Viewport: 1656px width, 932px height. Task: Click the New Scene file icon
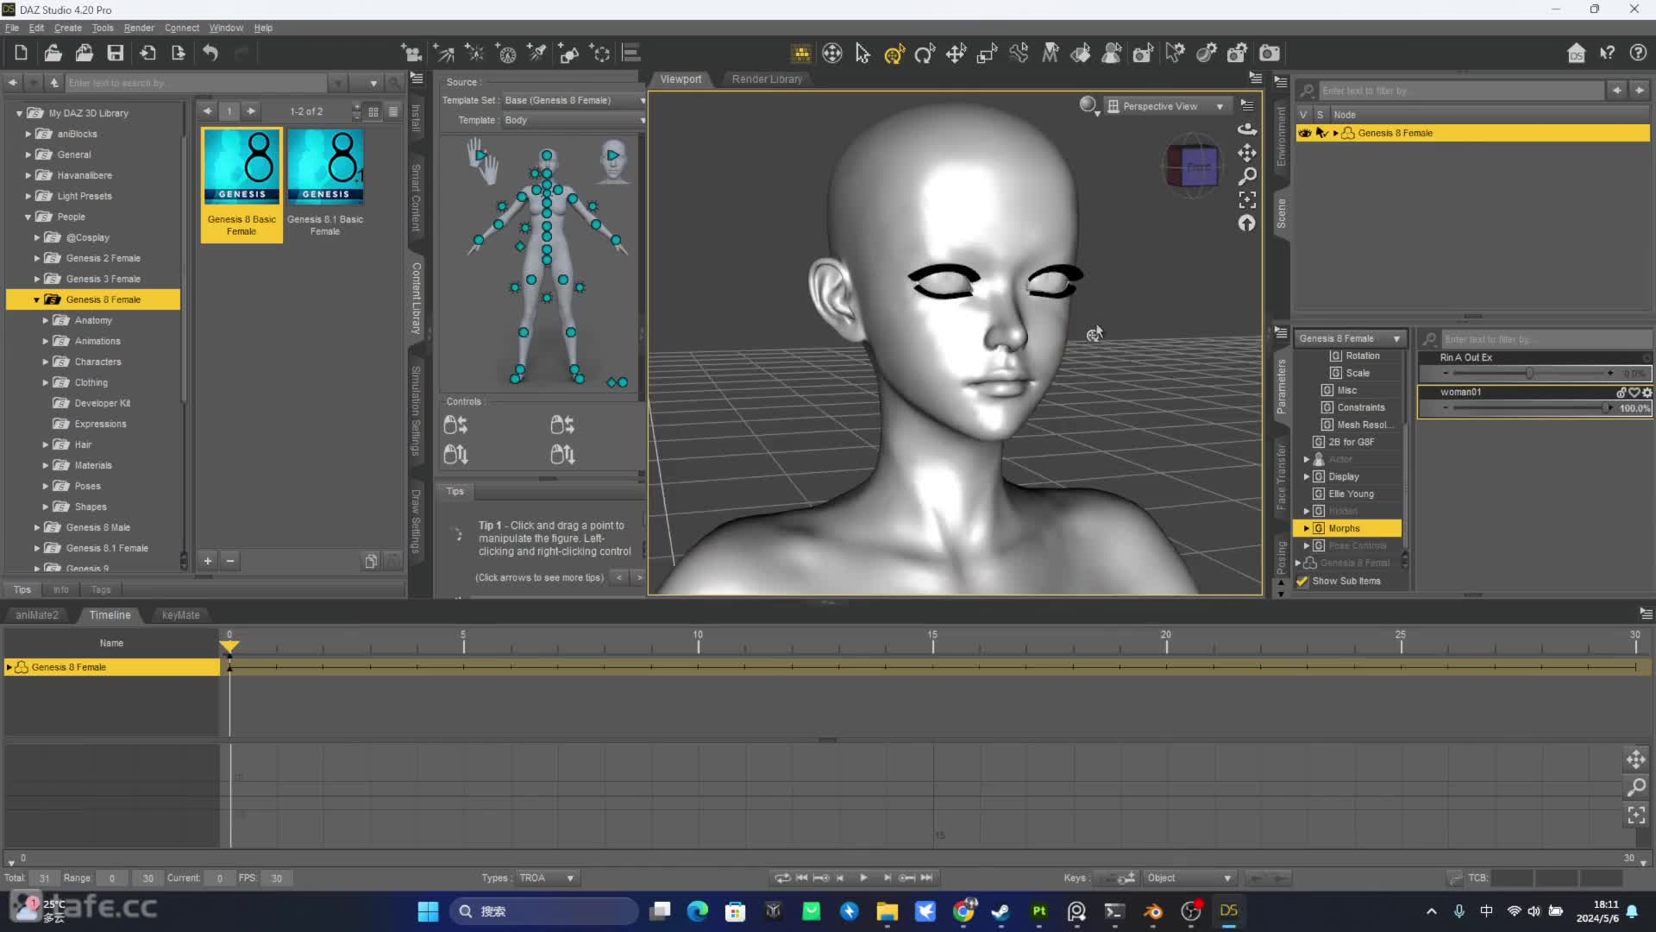[x=21, y=54]
